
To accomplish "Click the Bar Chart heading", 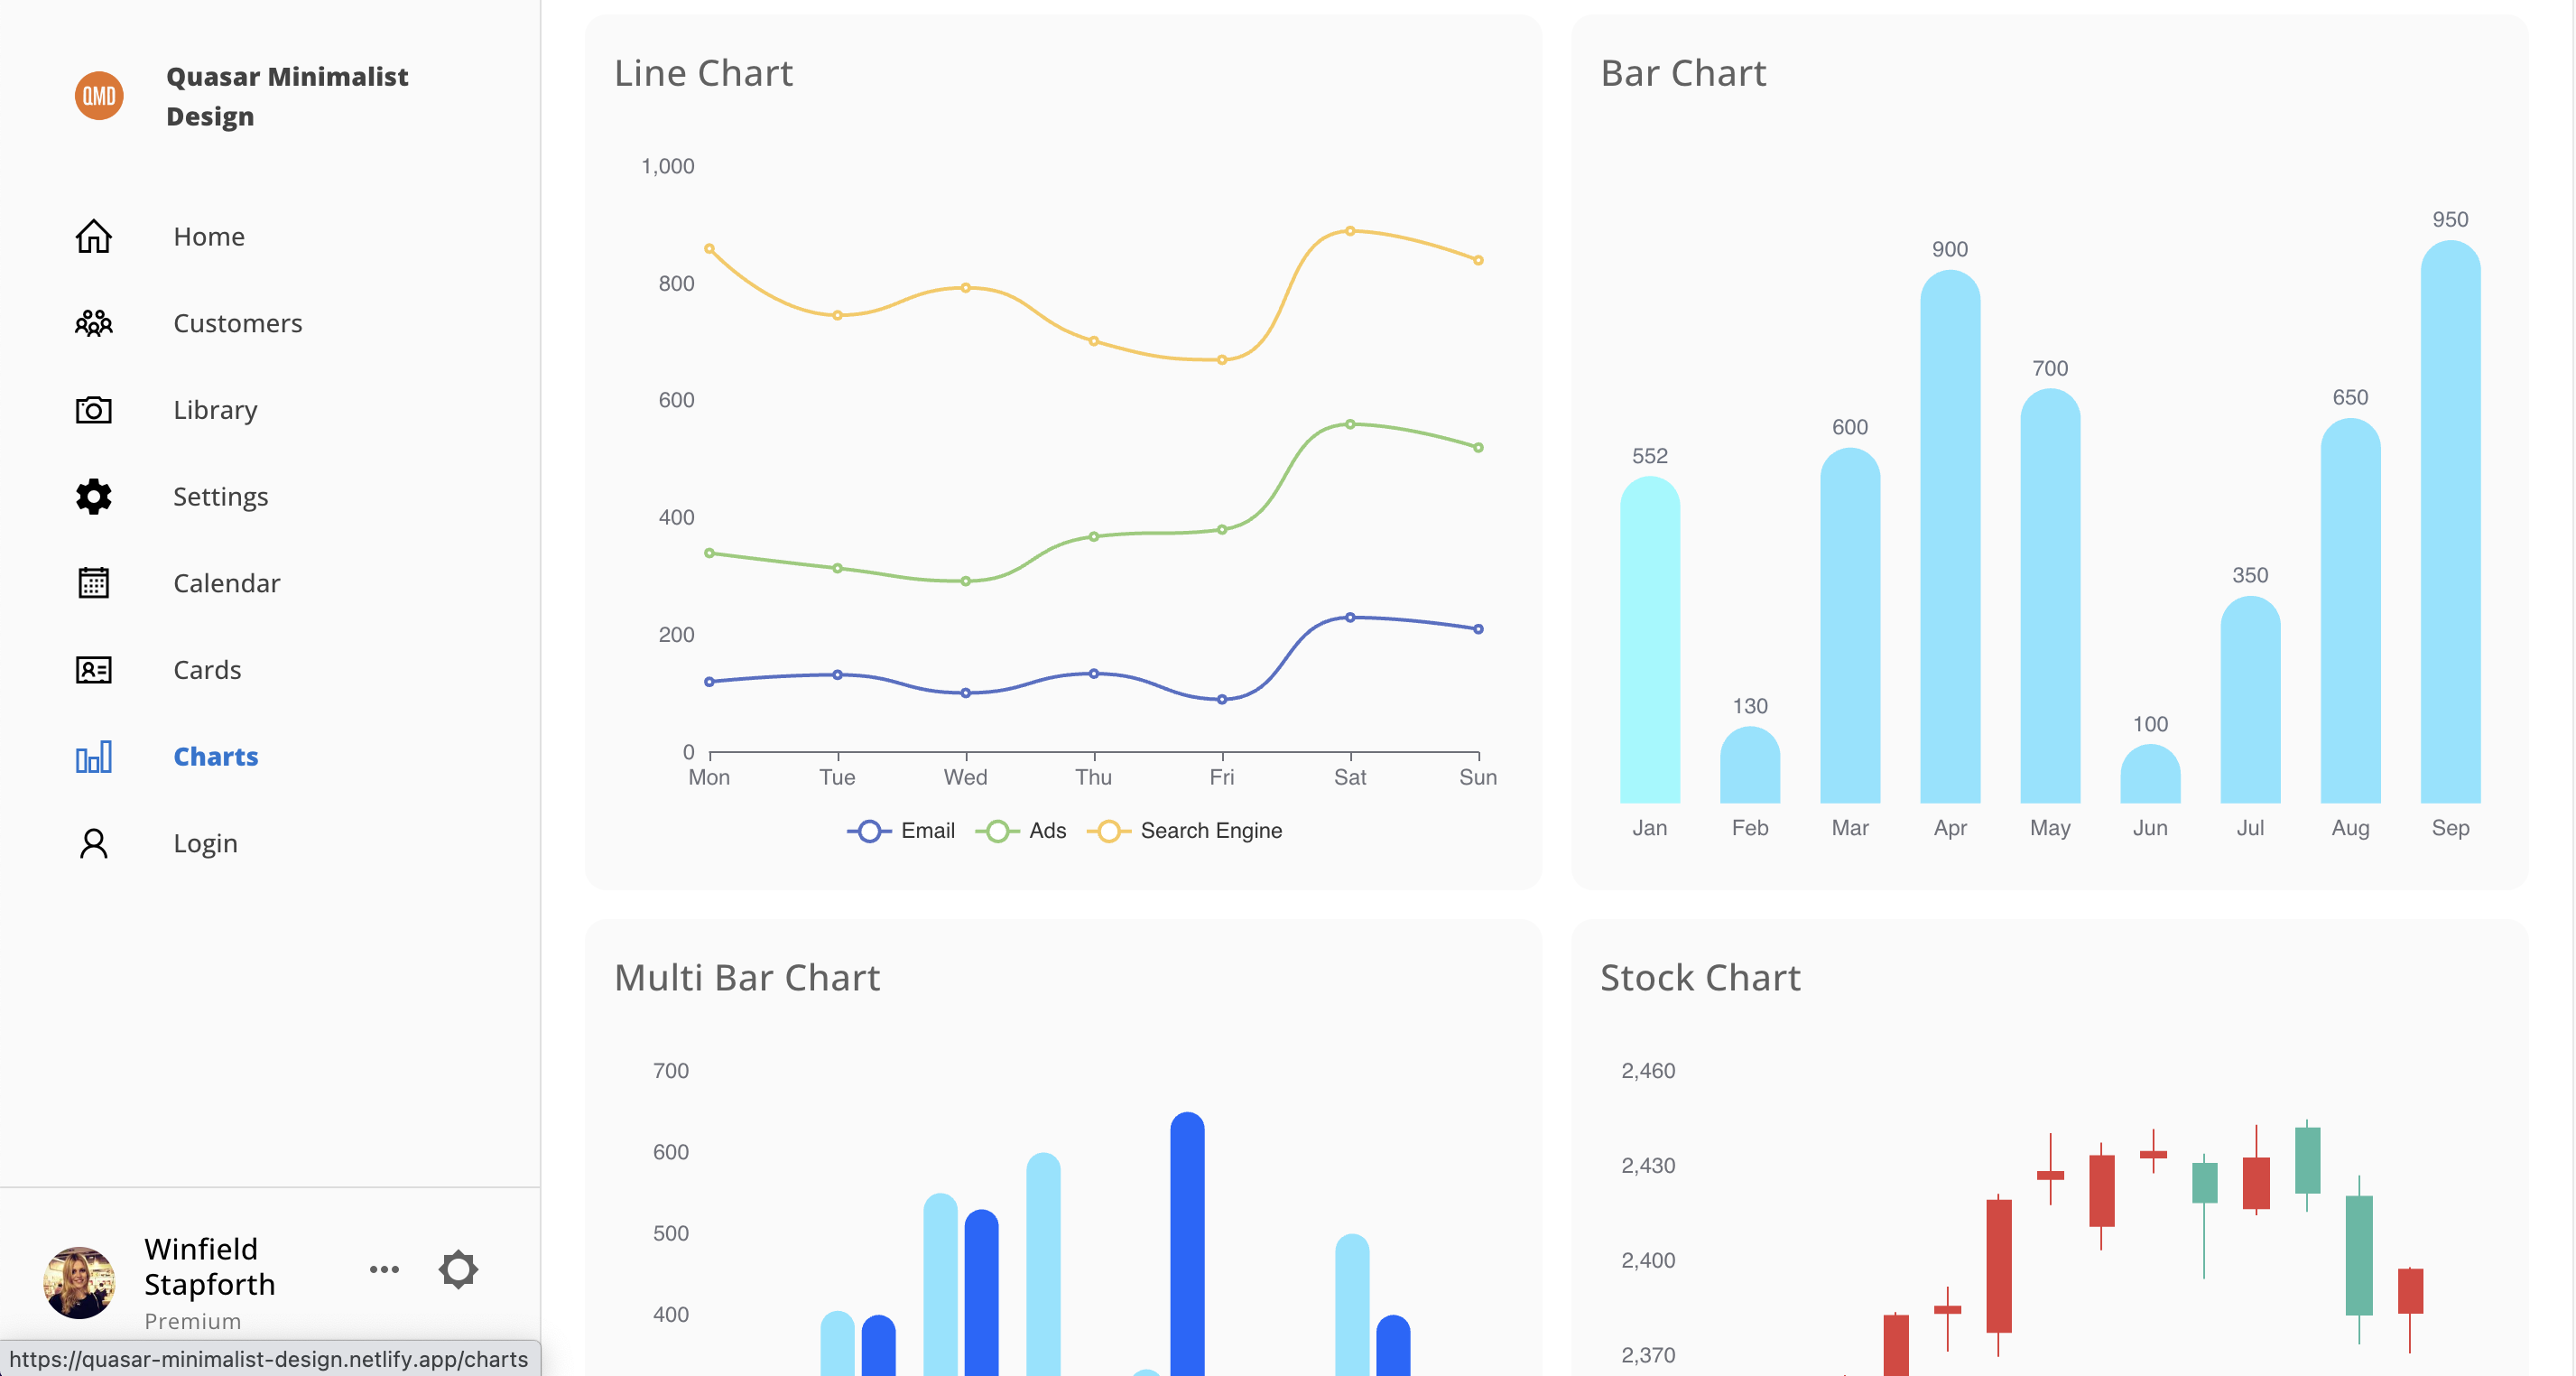I will tap(1683, 73).
